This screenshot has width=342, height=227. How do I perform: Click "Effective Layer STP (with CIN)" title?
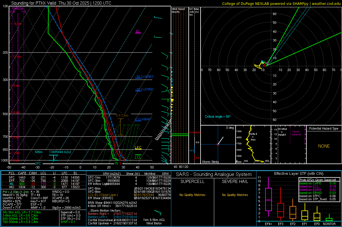point(299,174)
